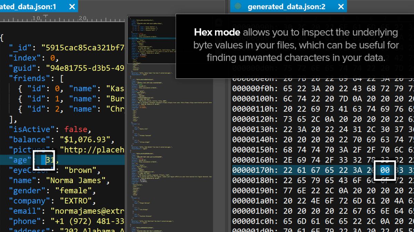The height and width of the screenshot is (232, 414).
Task: Click the "friends" array opening line
Action: pyautogui.click(x=36, y=78)
